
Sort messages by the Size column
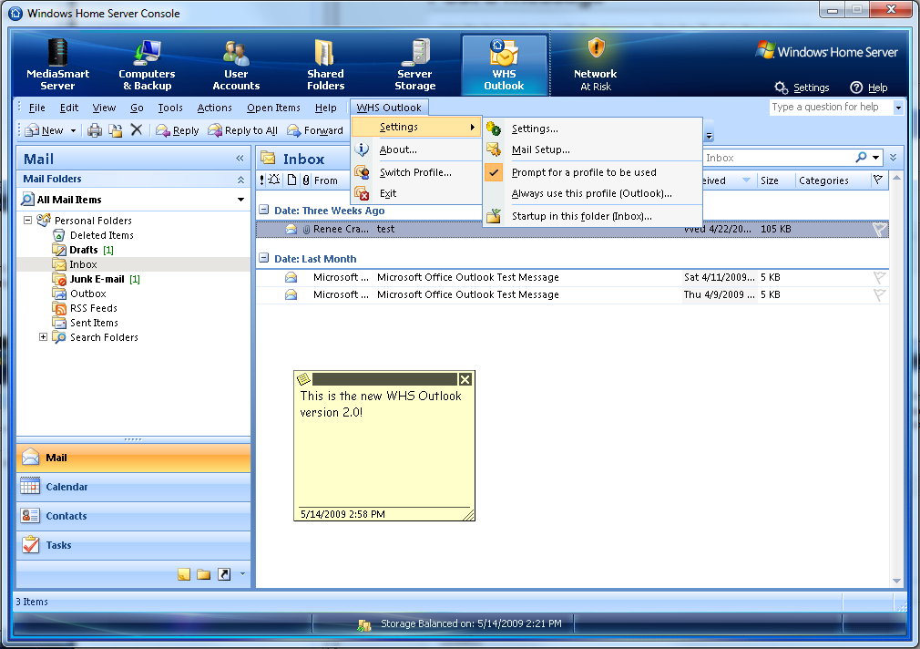click(x=775, y=180)
